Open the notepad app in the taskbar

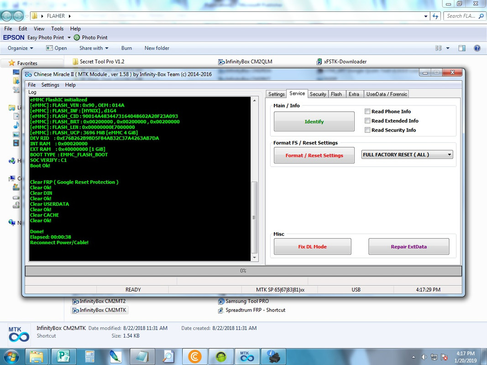141,357
